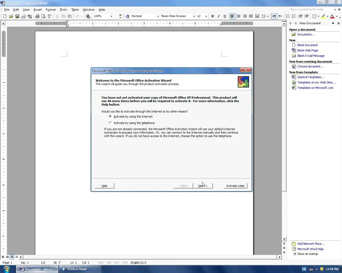Open the Table menu
Viewport: 342px width, 273px height.
75,10
